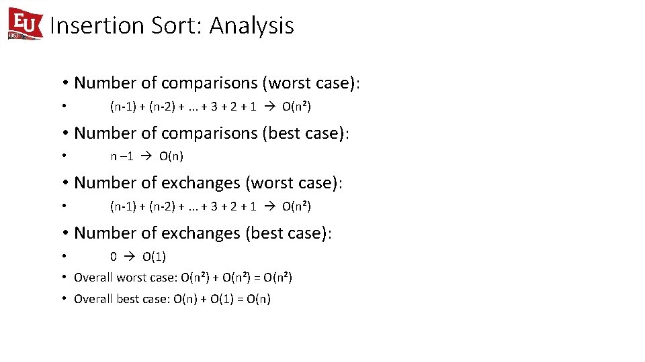Click the final O(n²) in overall worst case
Image resolution: width=645 pixels, height=362 pixels.
coord(277,278)
